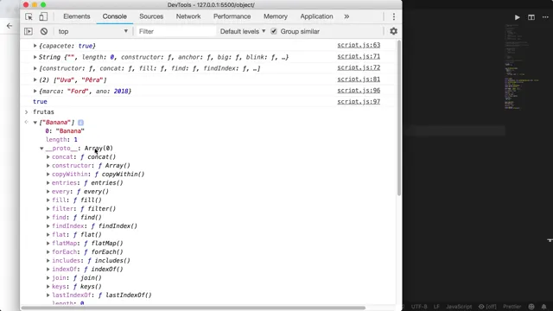Screen dimensions: 553x311
Task: Show the console sidebar icon
Action: pyautogui.click(x=29, y=31)
